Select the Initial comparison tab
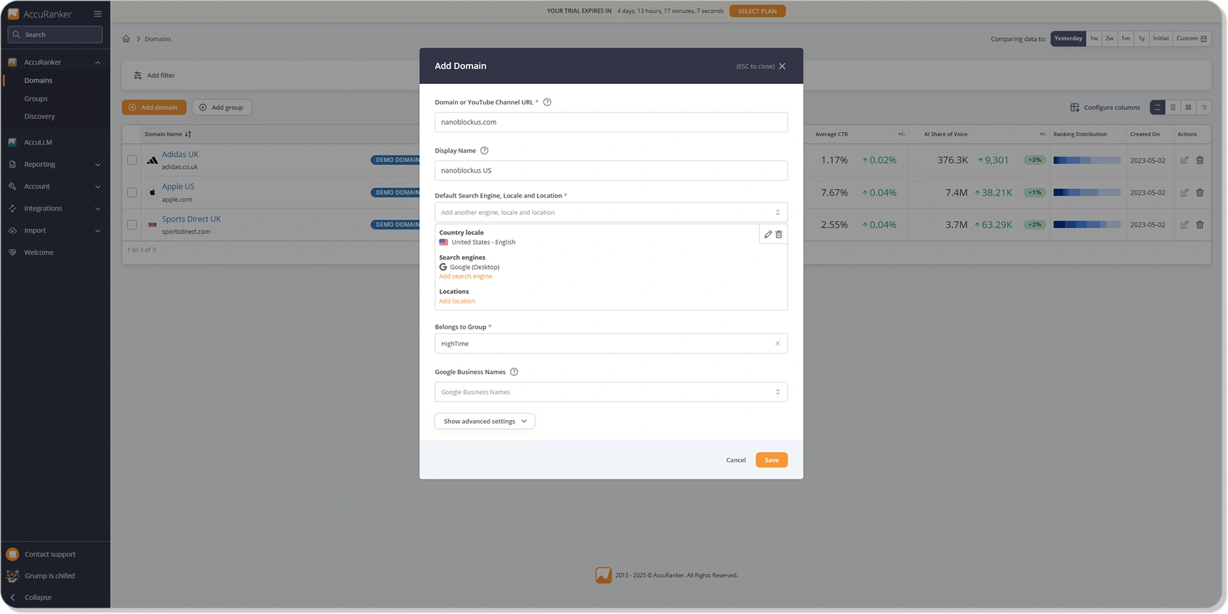Screen dimensions: 1228x614 (x=1160, y=39)
